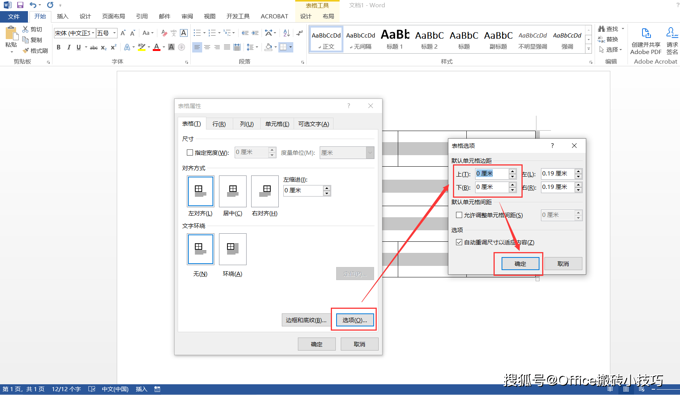Viewport: 680px width, 395px height.
Task: Click OK (确定) in Table Options dialog
Action: click(x=520, y=264)
